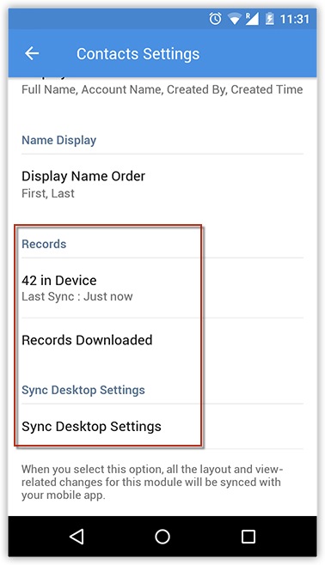The image size is (325, 565).
Task: Tap the Android home circle button
Action: pos(162,537)
